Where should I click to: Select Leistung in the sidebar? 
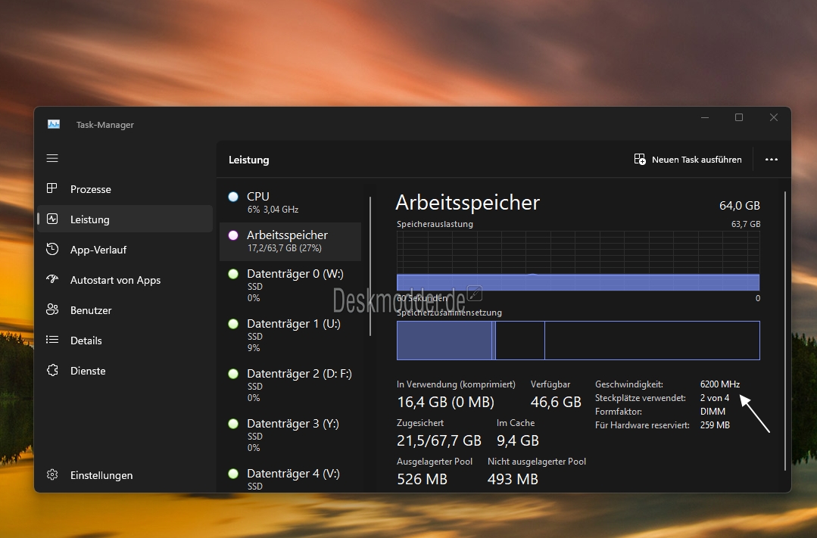tap(125, 219)
